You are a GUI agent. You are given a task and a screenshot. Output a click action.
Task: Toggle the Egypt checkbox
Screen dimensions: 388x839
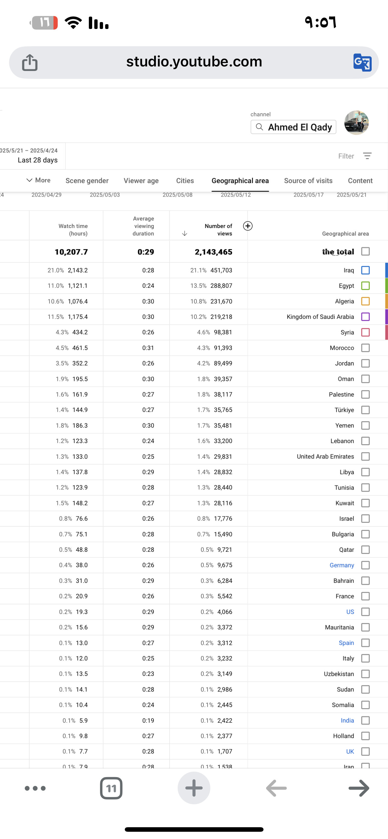click(x=366, y=286)
